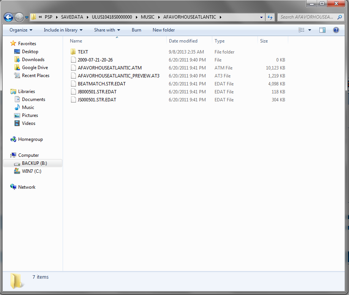This screenshot has height=295, width=349.
Task: Click the Favorites star icon
Action: tap(13, 43)
